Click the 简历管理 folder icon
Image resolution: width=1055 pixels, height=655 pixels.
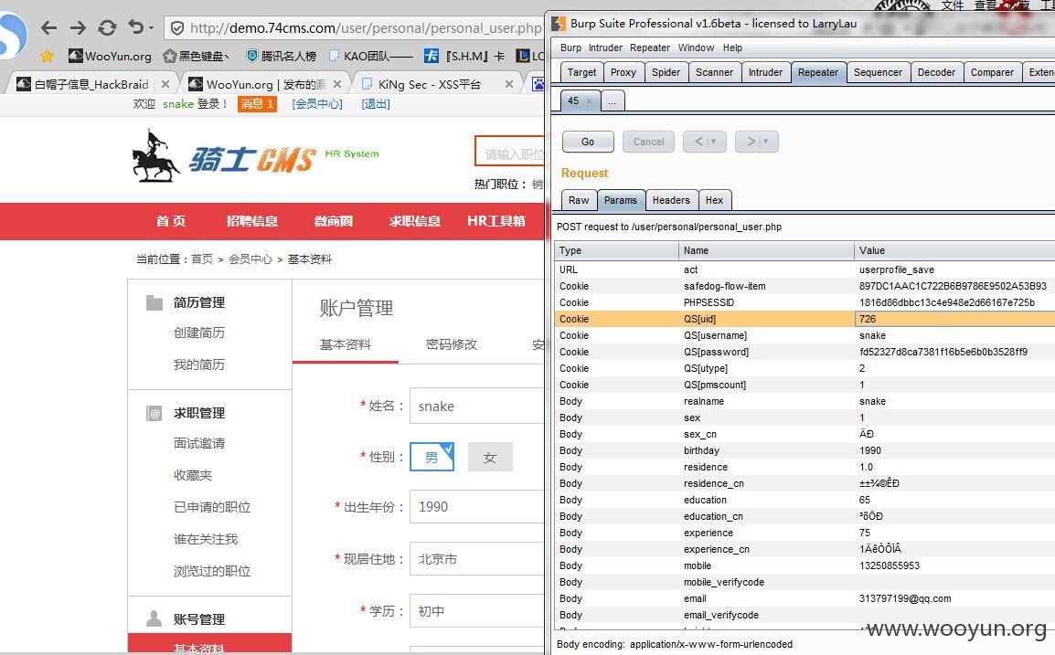(155, 302)
